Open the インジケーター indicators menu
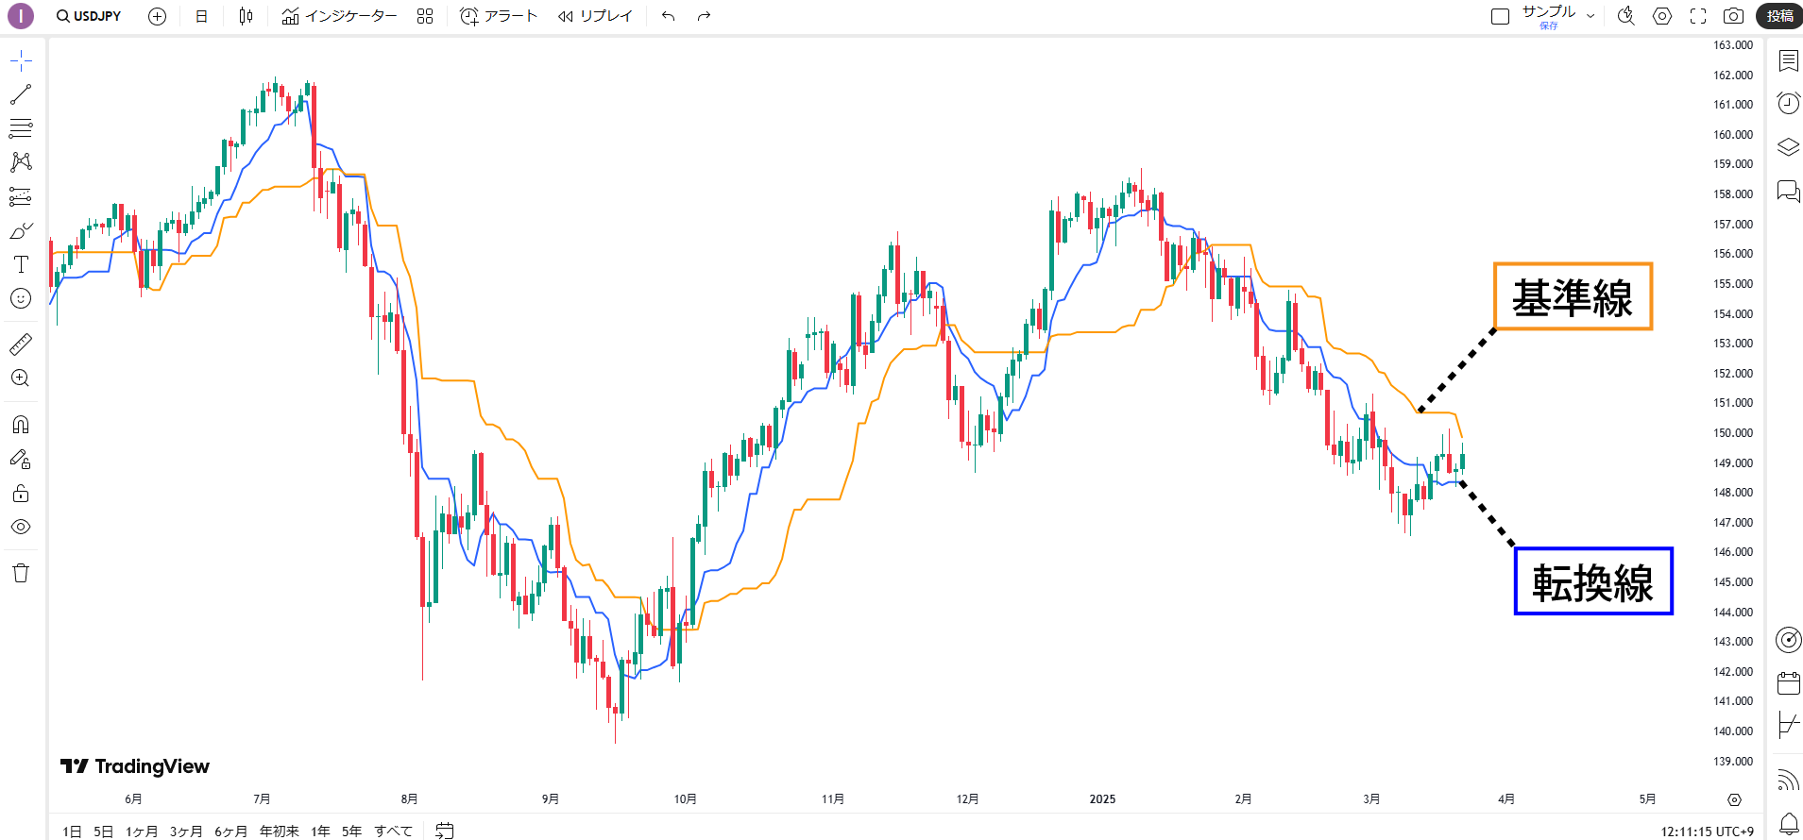This screenshot has height=840, width=1803. [x=339, y=16]
